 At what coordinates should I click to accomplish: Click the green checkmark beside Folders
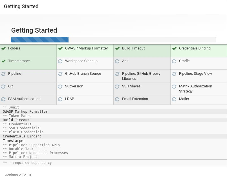(x=3, y=48)
